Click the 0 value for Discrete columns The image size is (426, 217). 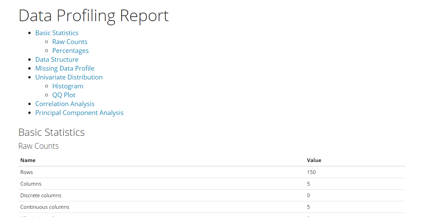pyautogui.click(x=309, y=196)
